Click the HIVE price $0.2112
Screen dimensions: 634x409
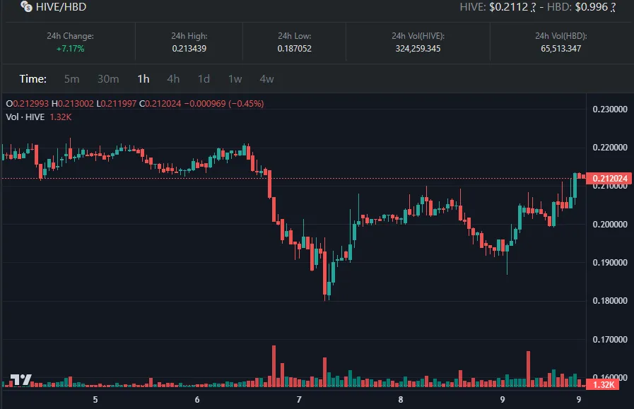508,7
